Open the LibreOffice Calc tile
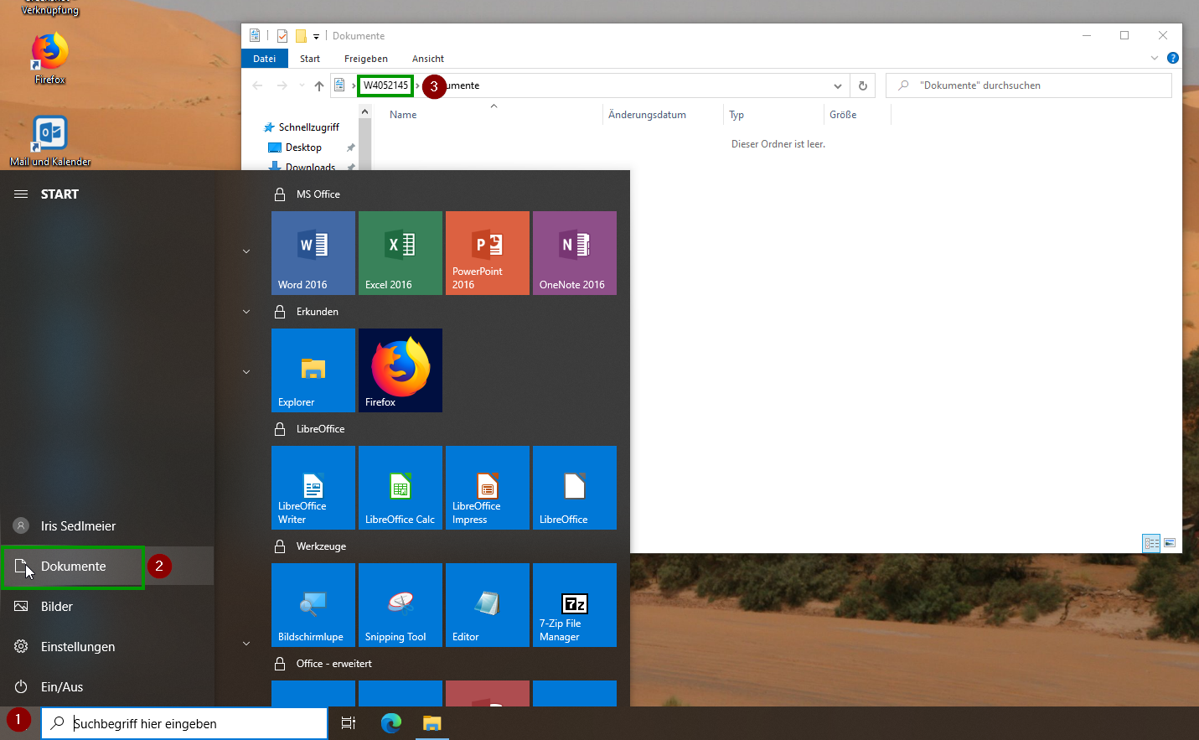The height and width of the screenshot is (740, 1199). click(401, 488)
